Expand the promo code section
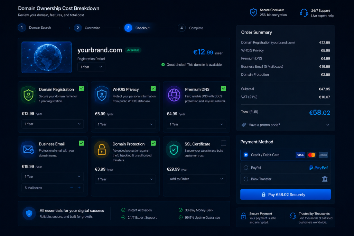Image resolution: width=354 pixels, height=236 pixels. 286,125
